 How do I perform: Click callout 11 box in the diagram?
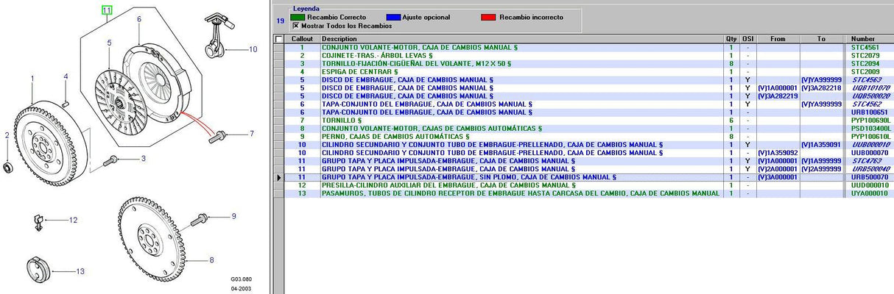[x=107, y=10]
